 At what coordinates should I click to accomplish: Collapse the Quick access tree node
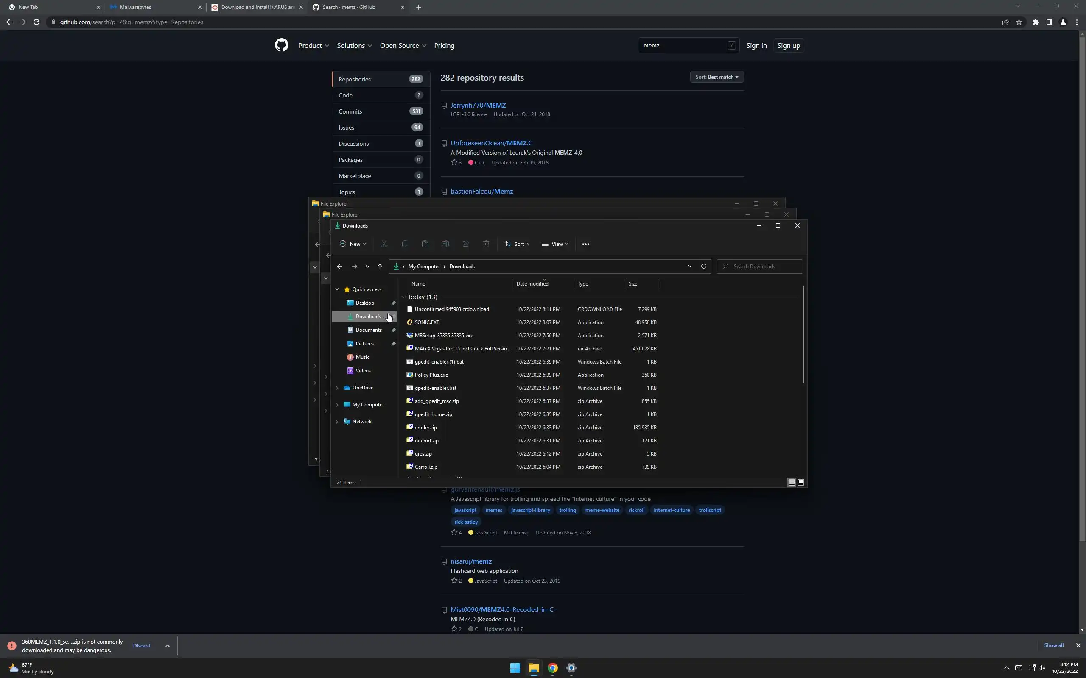337,289
